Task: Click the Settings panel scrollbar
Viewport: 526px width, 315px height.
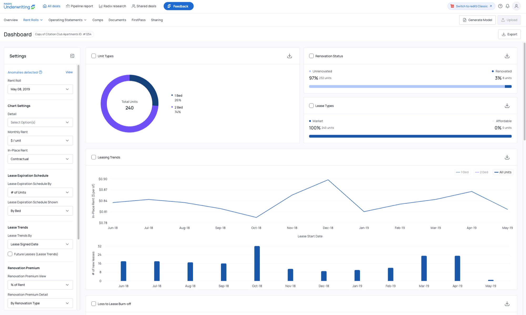Action: 78,152
